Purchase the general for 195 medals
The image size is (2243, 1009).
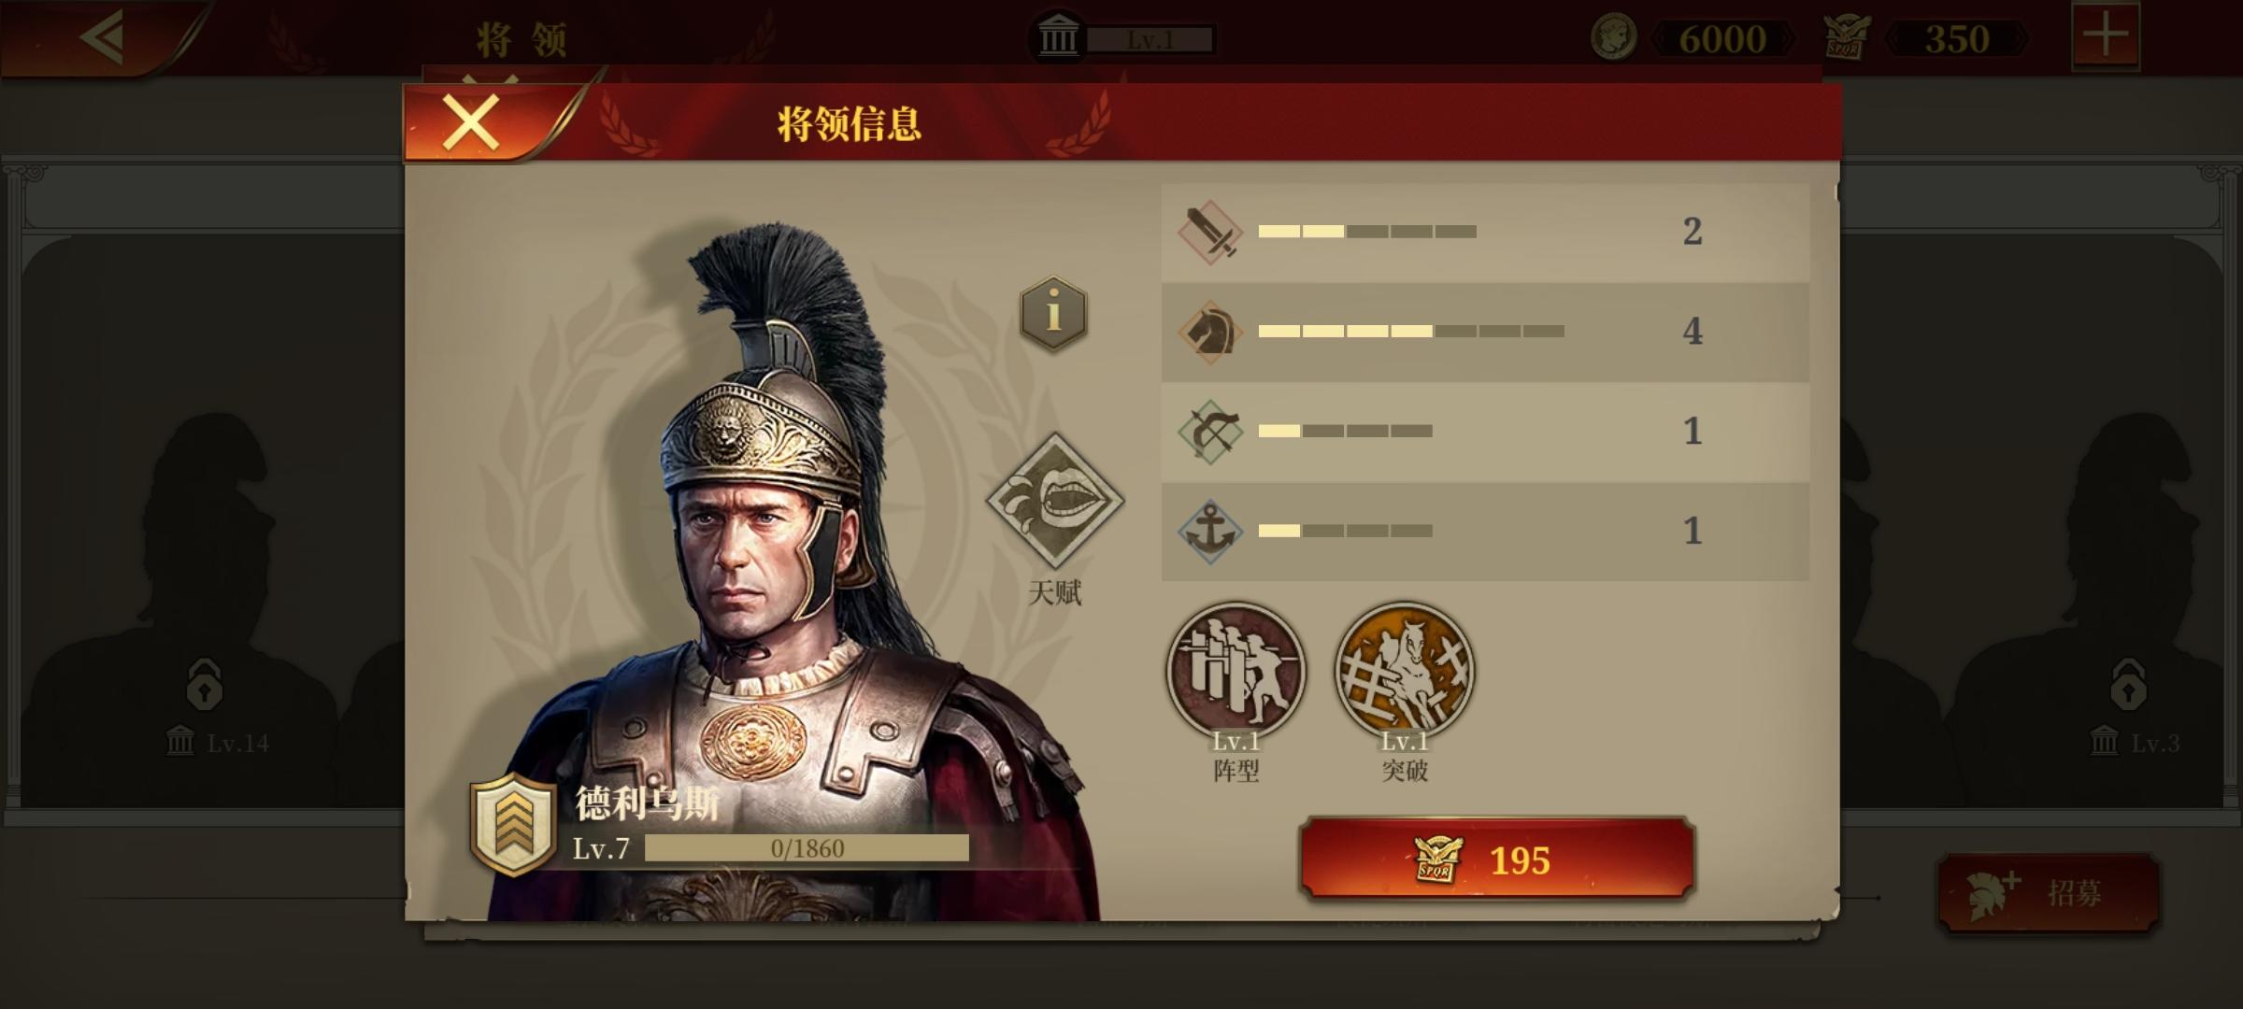(x=1497, y=859)
